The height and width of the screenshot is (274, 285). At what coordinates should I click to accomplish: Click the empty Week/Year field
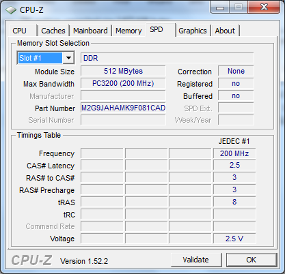[236, 120]
